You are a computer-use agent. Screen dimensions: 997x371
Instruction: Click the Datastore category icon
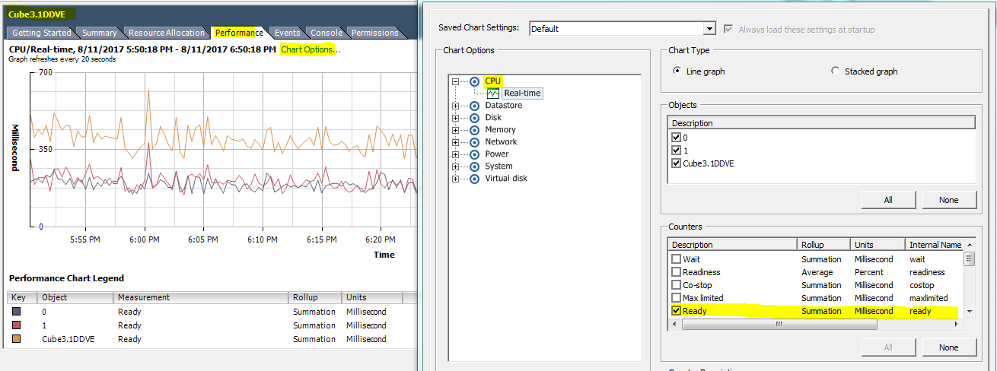pyautogui.click(x=475, y=106)
